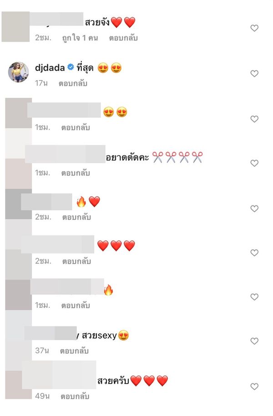Reply to the สวยsexy comment posted 37น

[74, 351]
